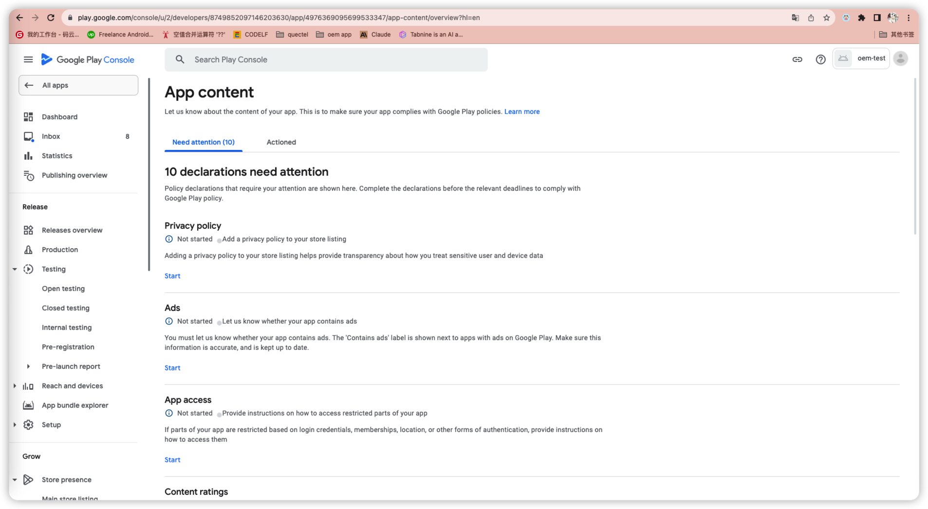Expand the Setup section arrow

[x=15, y=425]
